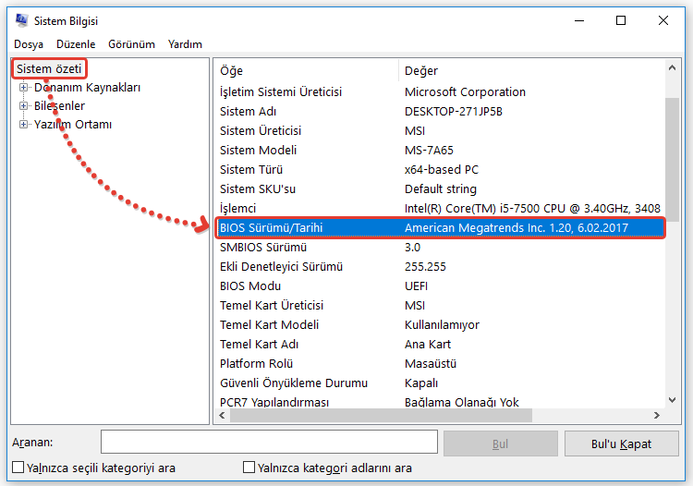Open the Yardım menu
Viewport: 693px width, 486px height.
[x=185, y=44]
